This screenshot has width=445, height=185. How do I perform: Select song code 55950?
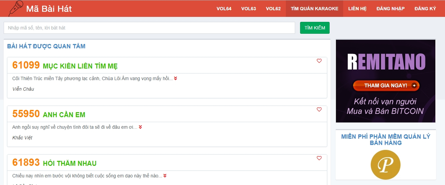tap(26, 114)
